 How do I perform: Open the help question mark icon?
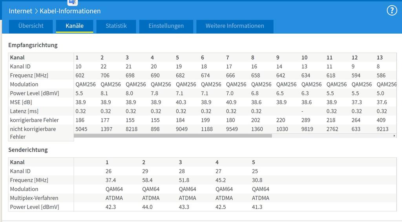pyautogui.click(x=392, y=11)
